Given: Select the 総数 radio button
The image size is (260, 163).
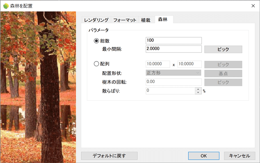Looking at the screenshot, I should [x=96, y=41].
